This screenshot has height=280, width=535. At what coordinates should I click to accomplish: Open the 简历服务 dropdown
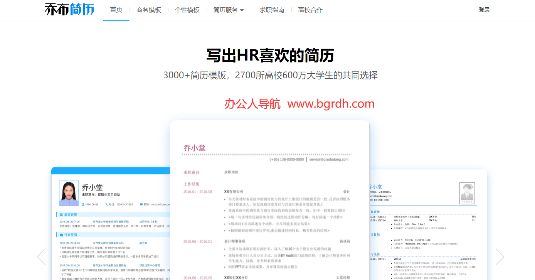pyautogui.click(x=227, y=10)
